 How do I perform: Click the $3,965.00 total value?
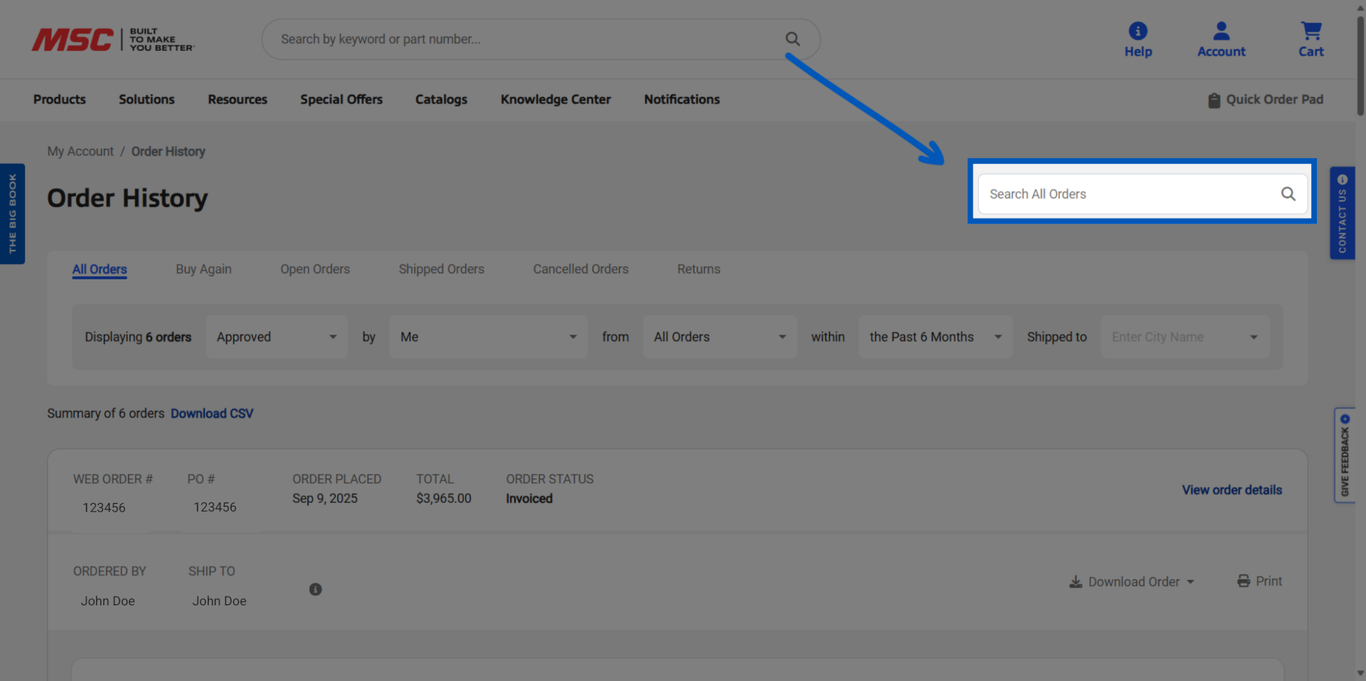pos(443,498)
